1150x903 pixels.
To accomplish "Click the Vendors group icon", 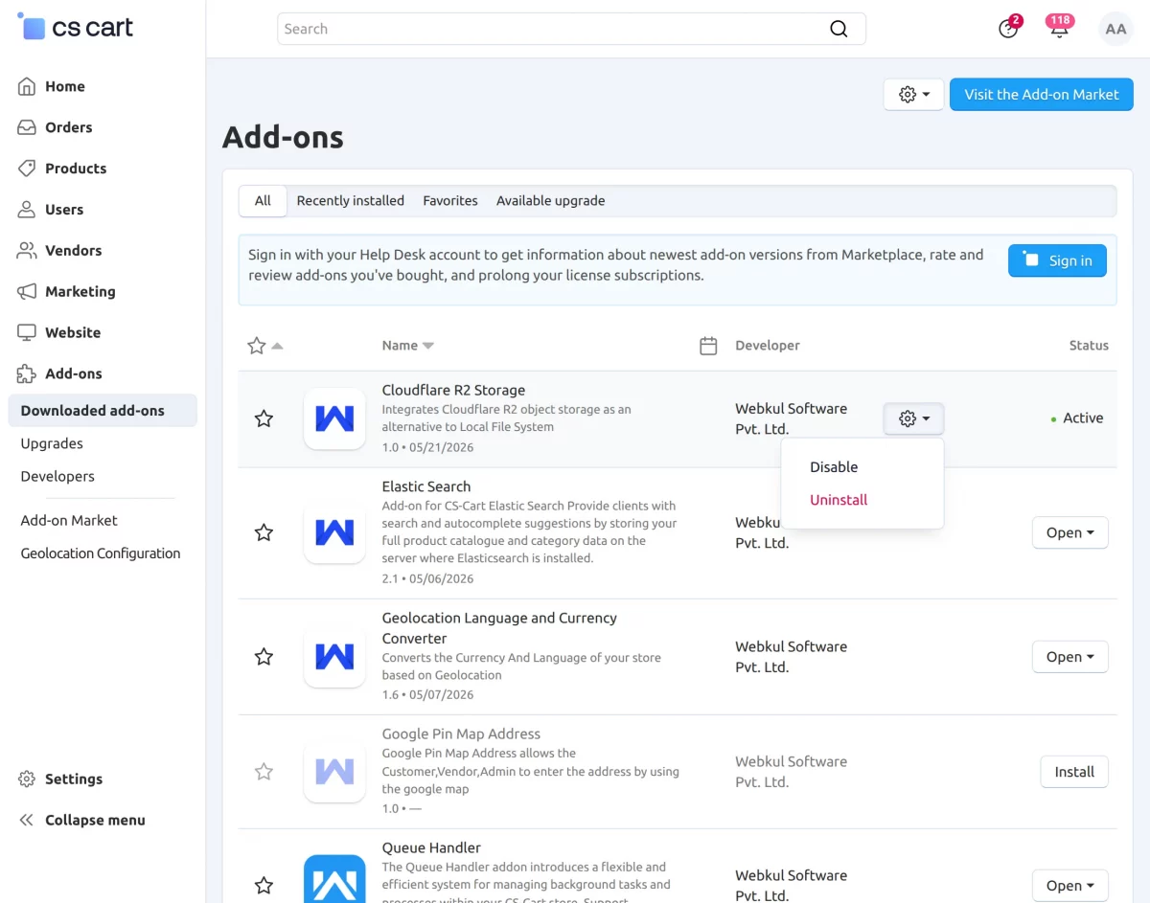I will point(27,251).
